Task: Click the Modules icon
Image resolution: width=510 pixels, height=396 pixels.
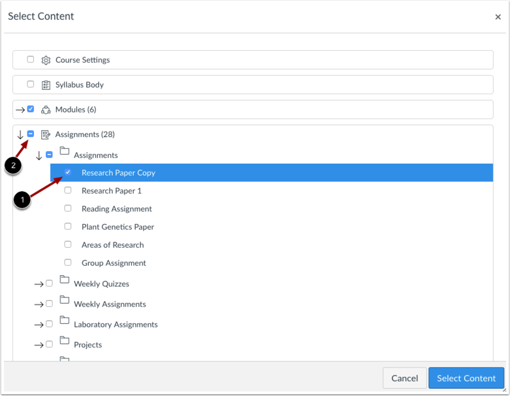Action: click(x=46, y=110)
